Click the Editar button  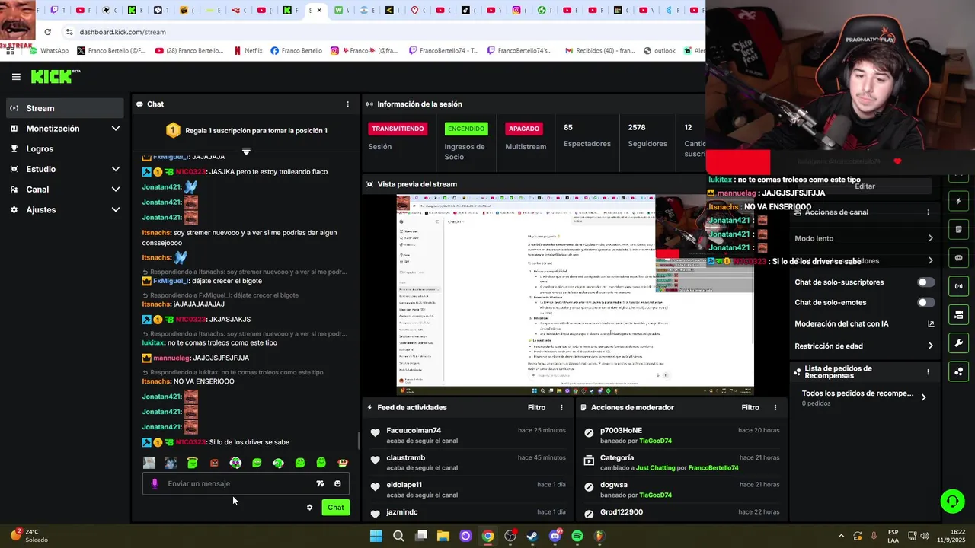[865, 186]
